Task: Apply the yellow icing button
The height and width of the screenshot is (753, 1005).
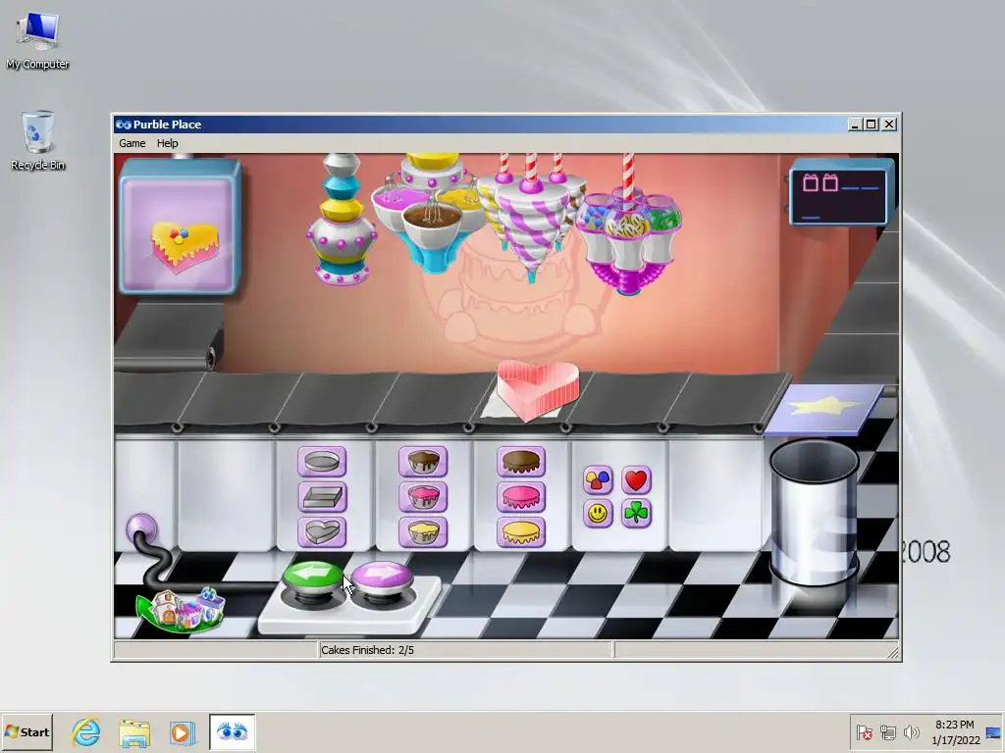Action: (520, 532)
